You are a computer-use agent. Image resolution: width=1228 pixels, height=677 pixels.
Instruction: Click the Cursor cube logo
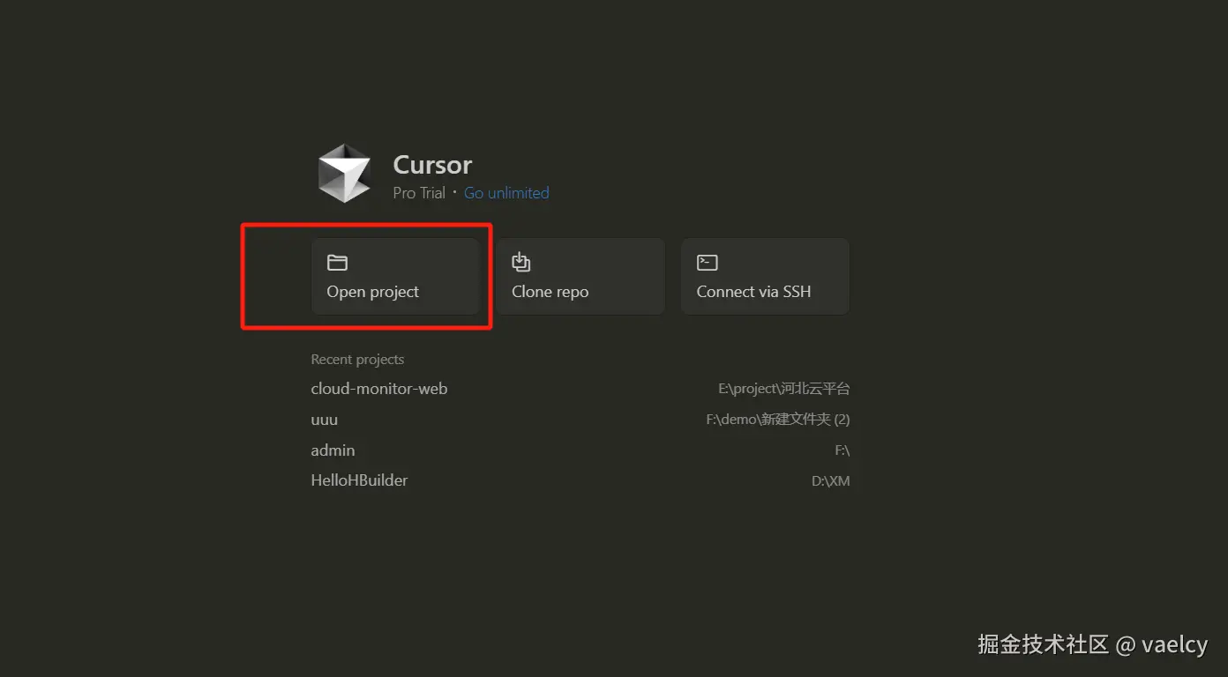[344, 174]
